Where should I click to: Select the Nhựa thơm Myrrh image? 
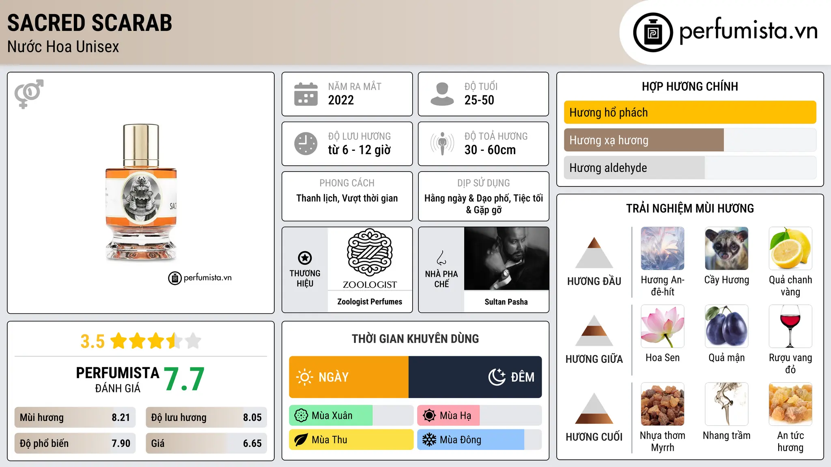click(662, 404)
